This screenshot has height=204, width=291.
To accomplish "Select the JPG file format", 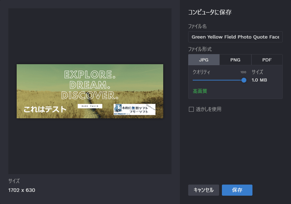I will [x=204, y=60].
